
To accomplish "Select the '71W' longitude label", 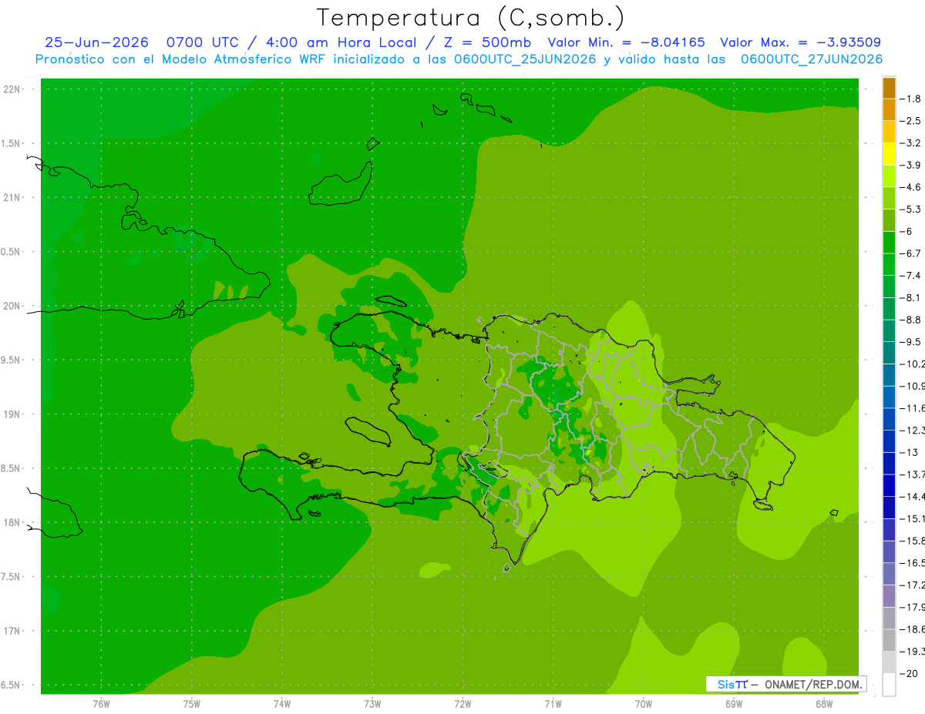I will (x=553, y=705).
